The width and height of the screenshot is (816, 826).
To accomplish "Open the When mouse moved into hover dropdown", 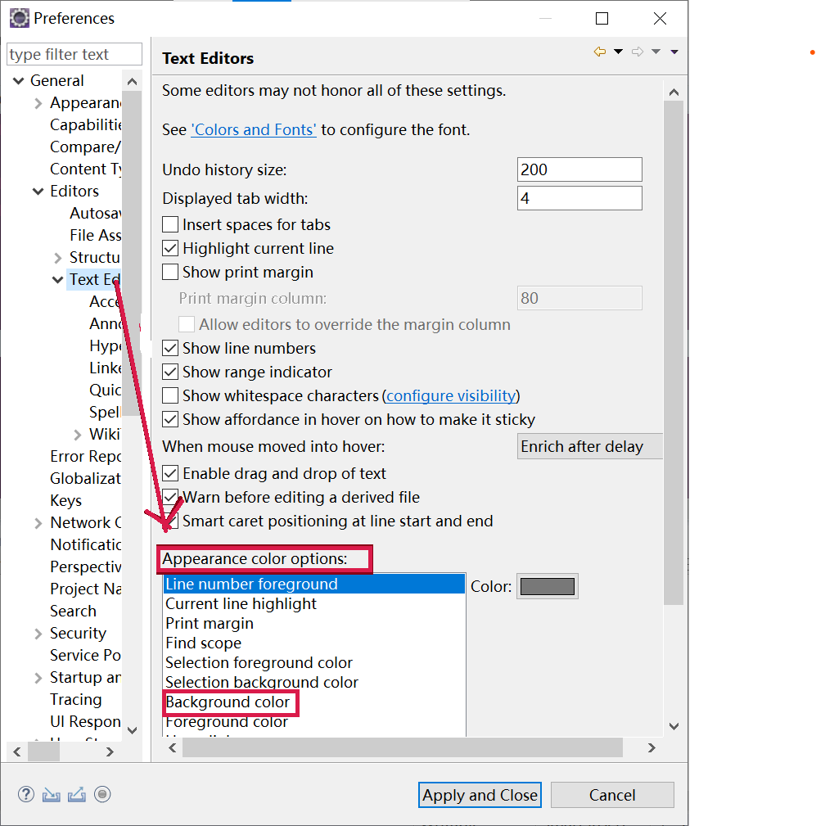I will pos(589,446).
